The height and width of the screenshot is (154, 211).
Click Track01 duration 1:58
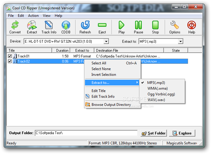point(65,56)
